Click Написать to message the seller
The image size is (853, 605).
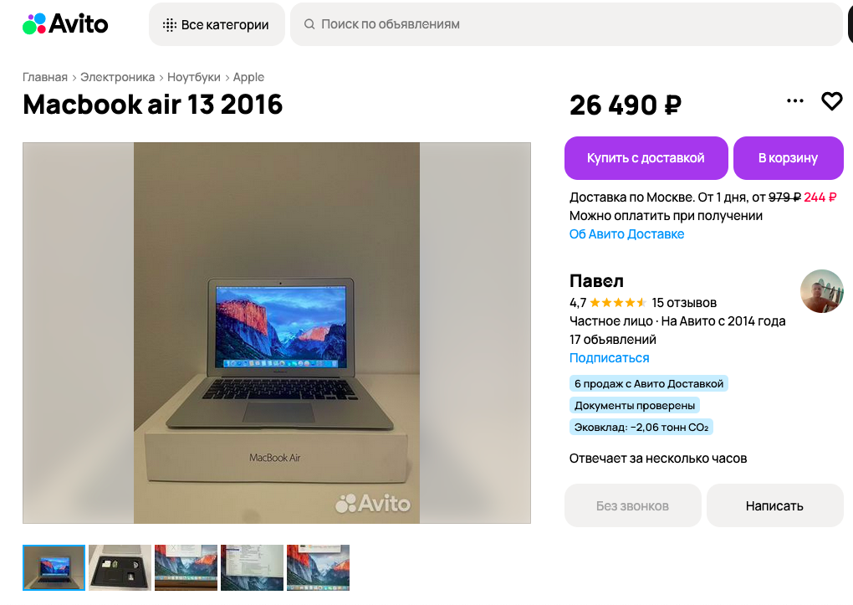774,506
